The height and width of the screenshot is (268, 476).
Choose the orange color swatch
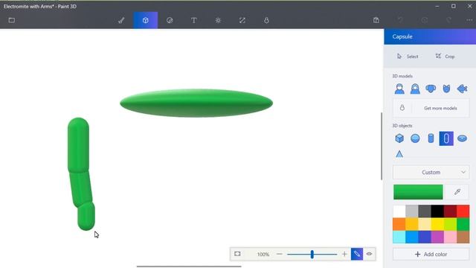pyautogui.click(x=399, y=224)
